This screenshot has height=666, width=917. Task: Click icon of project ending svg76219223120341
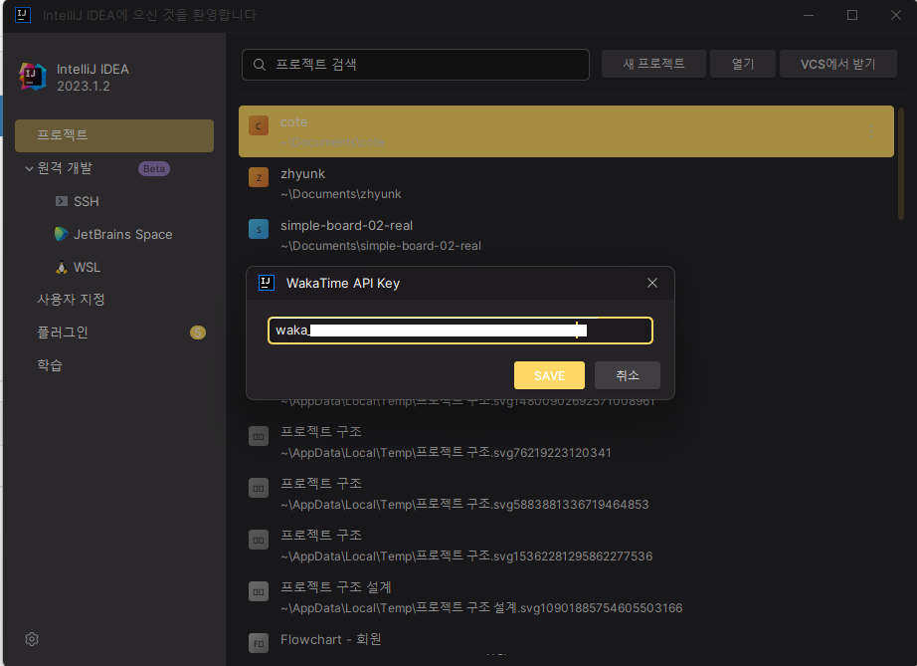(259, 436)
